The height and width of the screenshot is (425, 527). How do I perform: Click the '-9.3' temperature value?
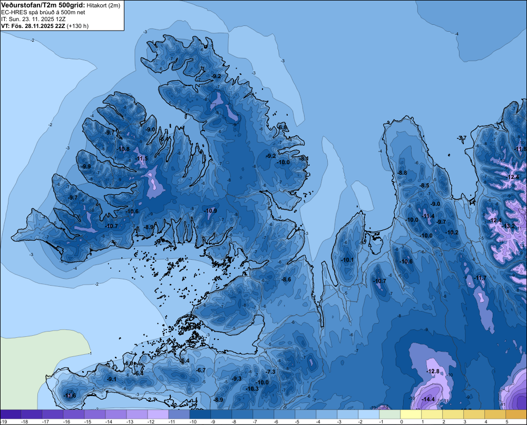[237, 379]
